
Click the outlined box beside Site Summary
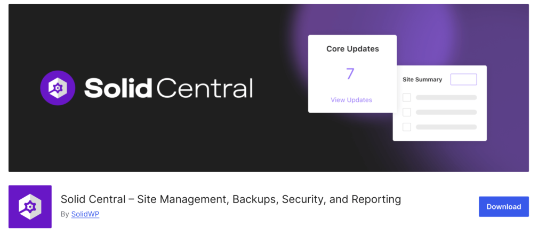click(x=463, y=80)
